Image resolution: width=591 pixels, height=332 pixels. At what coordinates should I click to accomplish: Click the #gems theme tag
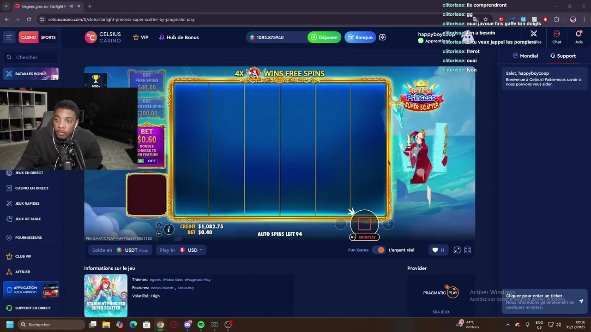(x=155, y=280)
